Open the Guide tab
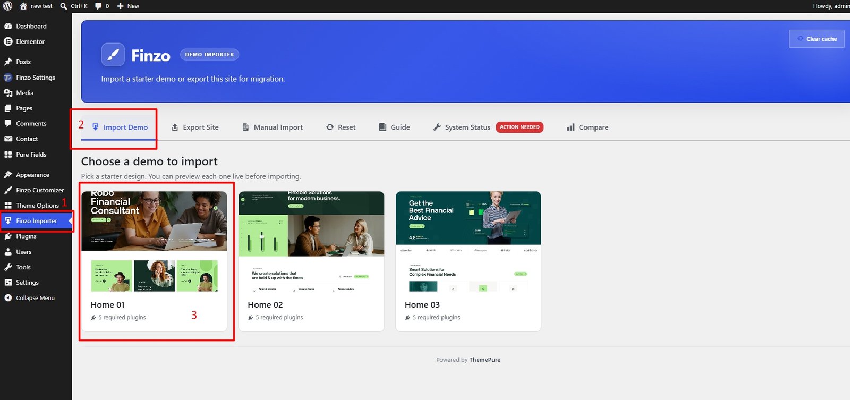850x400 pixels. (394, 127)
